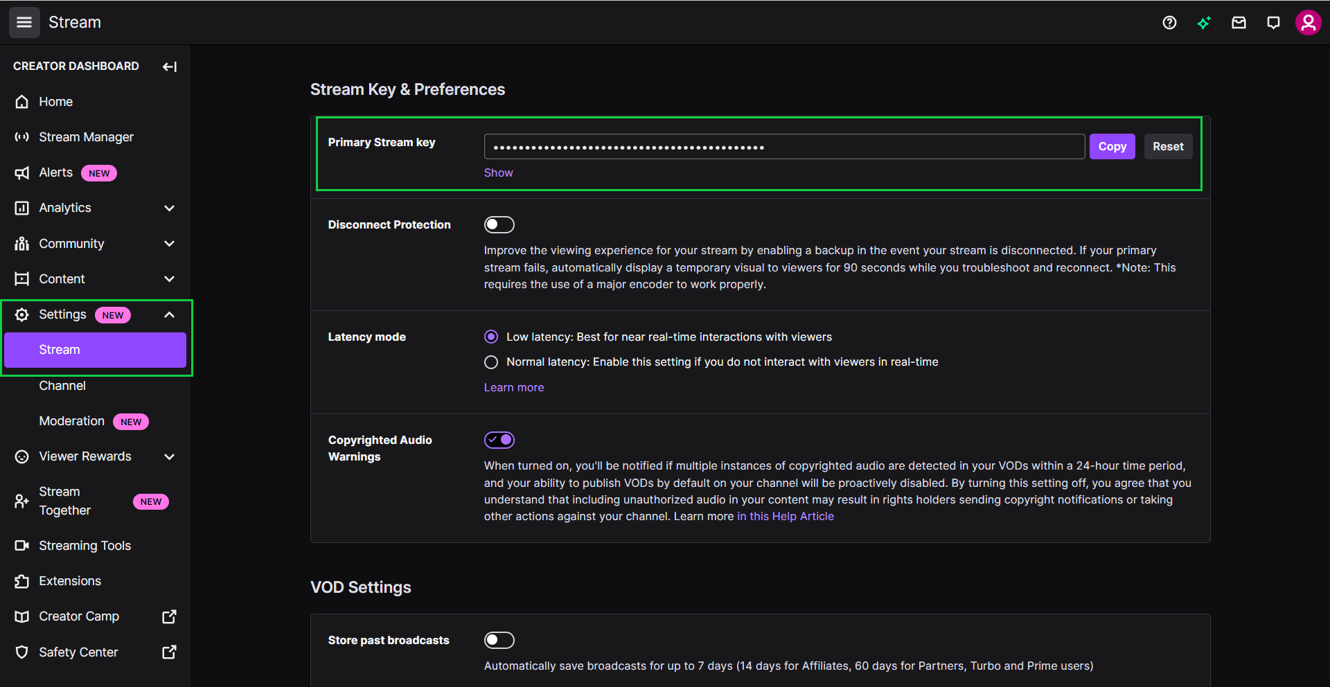1330x687 pixels.
Task: Click the Alerts megaphone icon
Action: point(22,173)
